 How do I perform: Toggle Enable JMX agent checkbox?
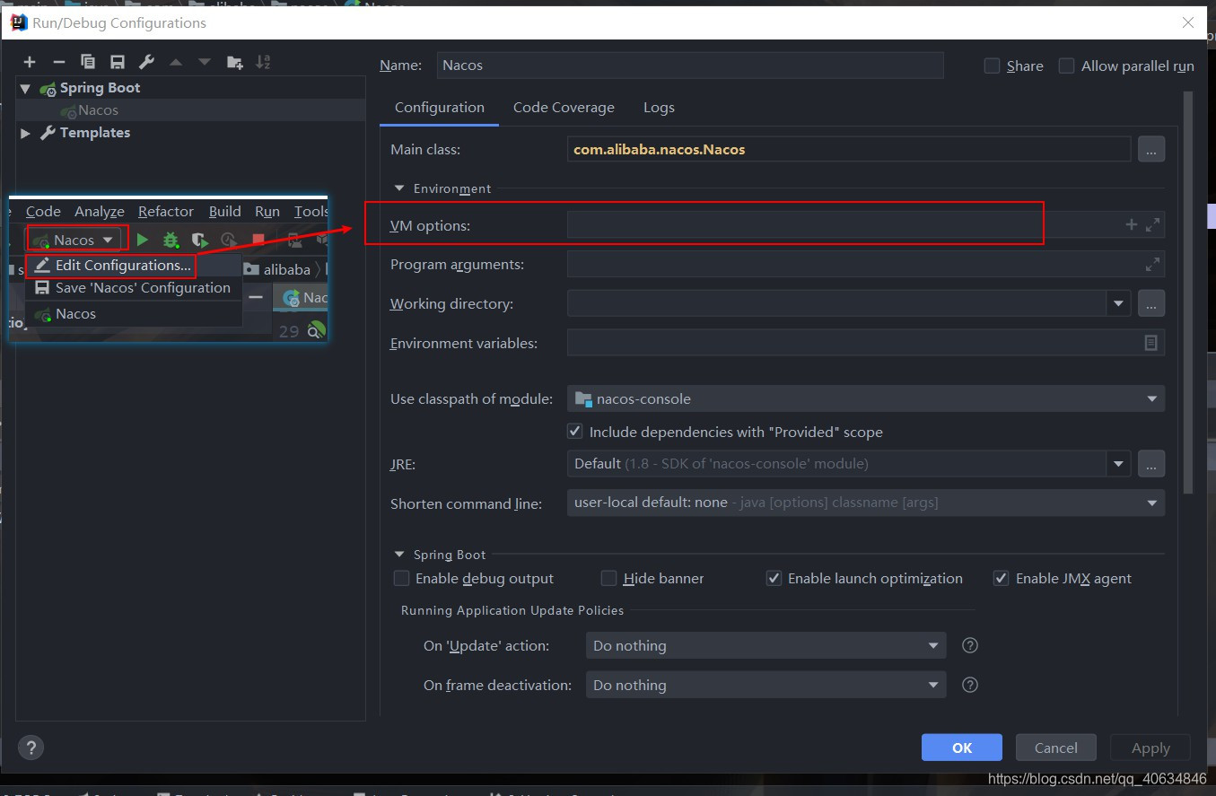pos(1002,578)
